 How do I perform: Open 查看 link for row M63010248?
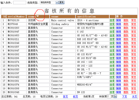112,43
